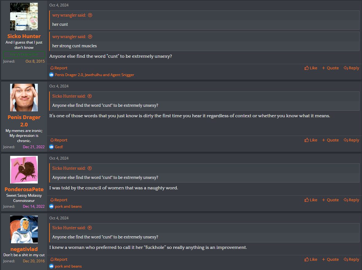362x270 pixels.
Task: Reply to Penis Drager 2.0's post
Action: click(351, 140)
